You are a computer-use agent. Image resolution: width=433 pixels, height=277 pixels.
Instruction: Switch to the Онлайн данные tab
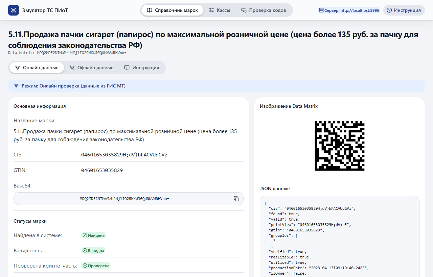pos(37,68)
